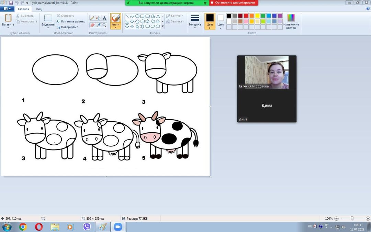Open the Главная ribbon tab
The image size is (371, 232).
[x=23, y=9]
